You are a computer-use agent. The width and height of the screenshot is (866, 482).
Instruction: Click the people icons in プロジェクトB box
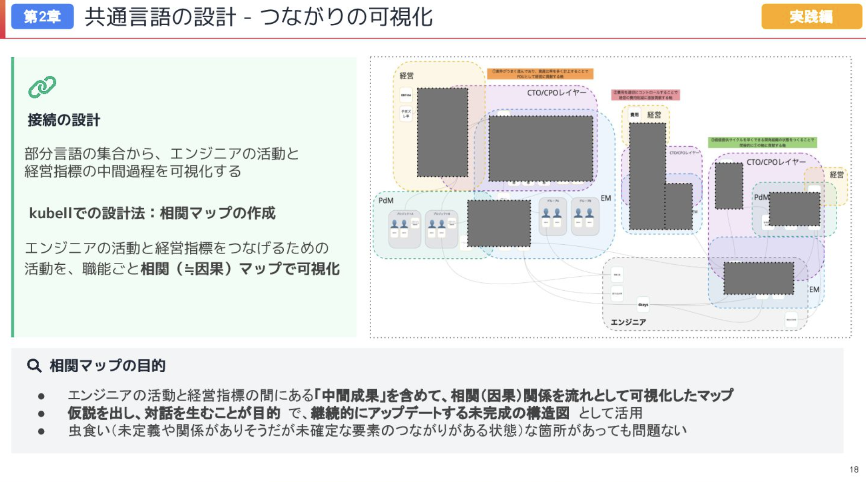[x=436, y=224]
